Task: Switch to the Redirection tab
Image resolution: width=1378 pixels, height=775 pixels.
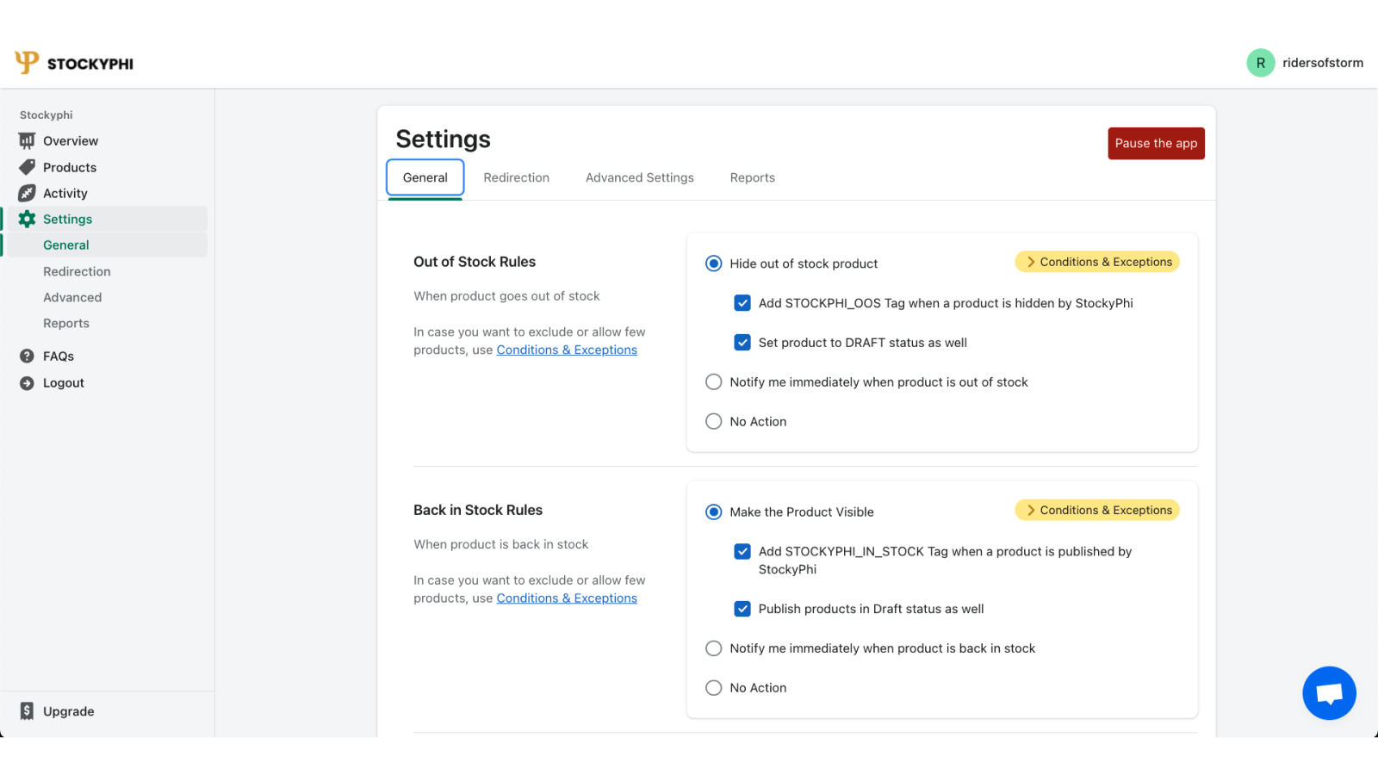Action: pyautogui.click(x=517, y=177)
